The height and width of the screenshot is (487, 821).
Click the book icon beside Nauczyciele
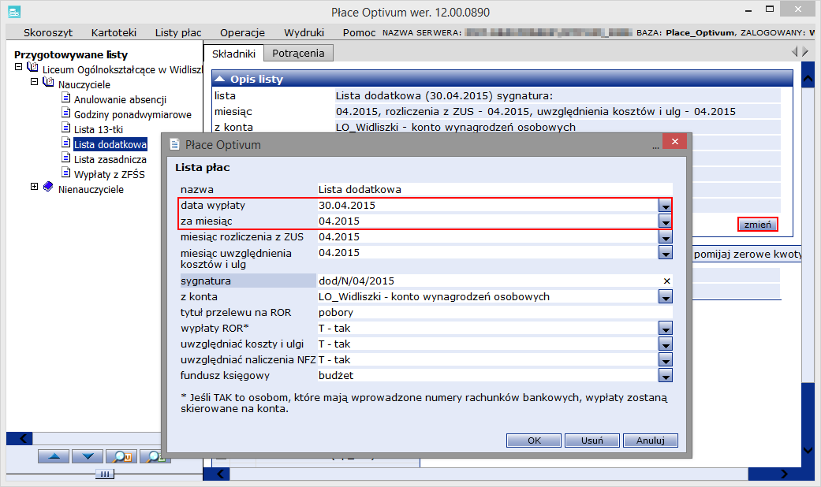[x=48, y=83]
